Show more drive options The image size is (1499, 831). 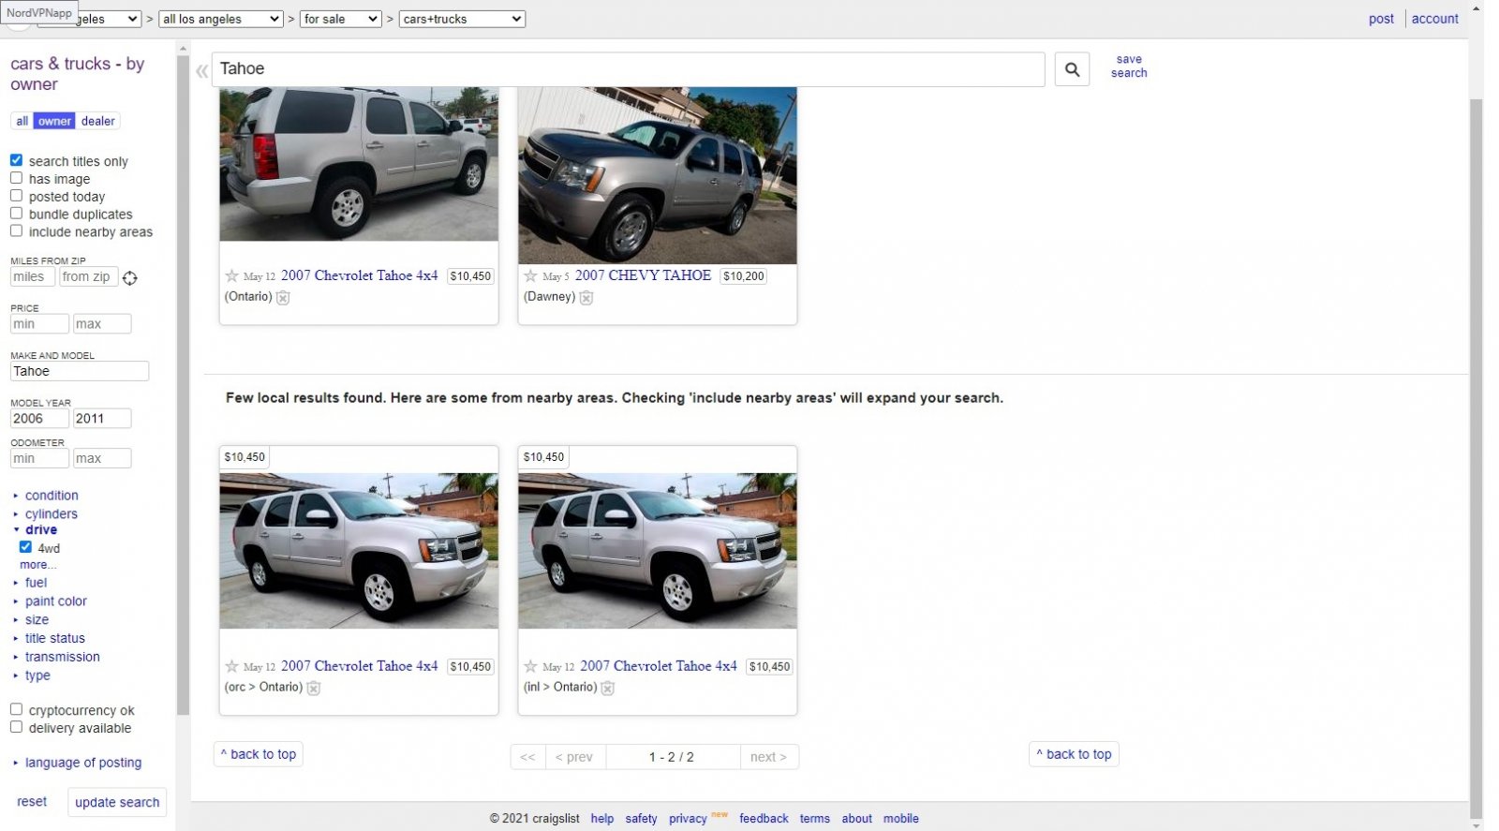37,565
